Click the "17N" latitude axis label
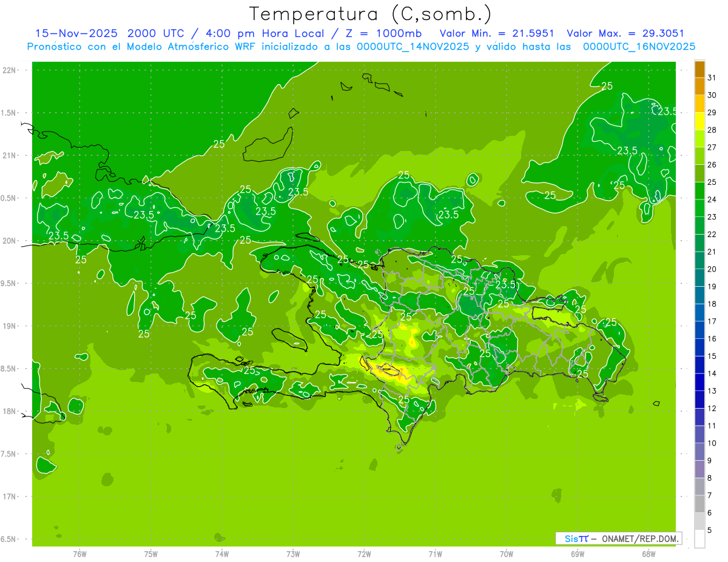The width and height of the screenshot is (728, 562). (8, 497)
